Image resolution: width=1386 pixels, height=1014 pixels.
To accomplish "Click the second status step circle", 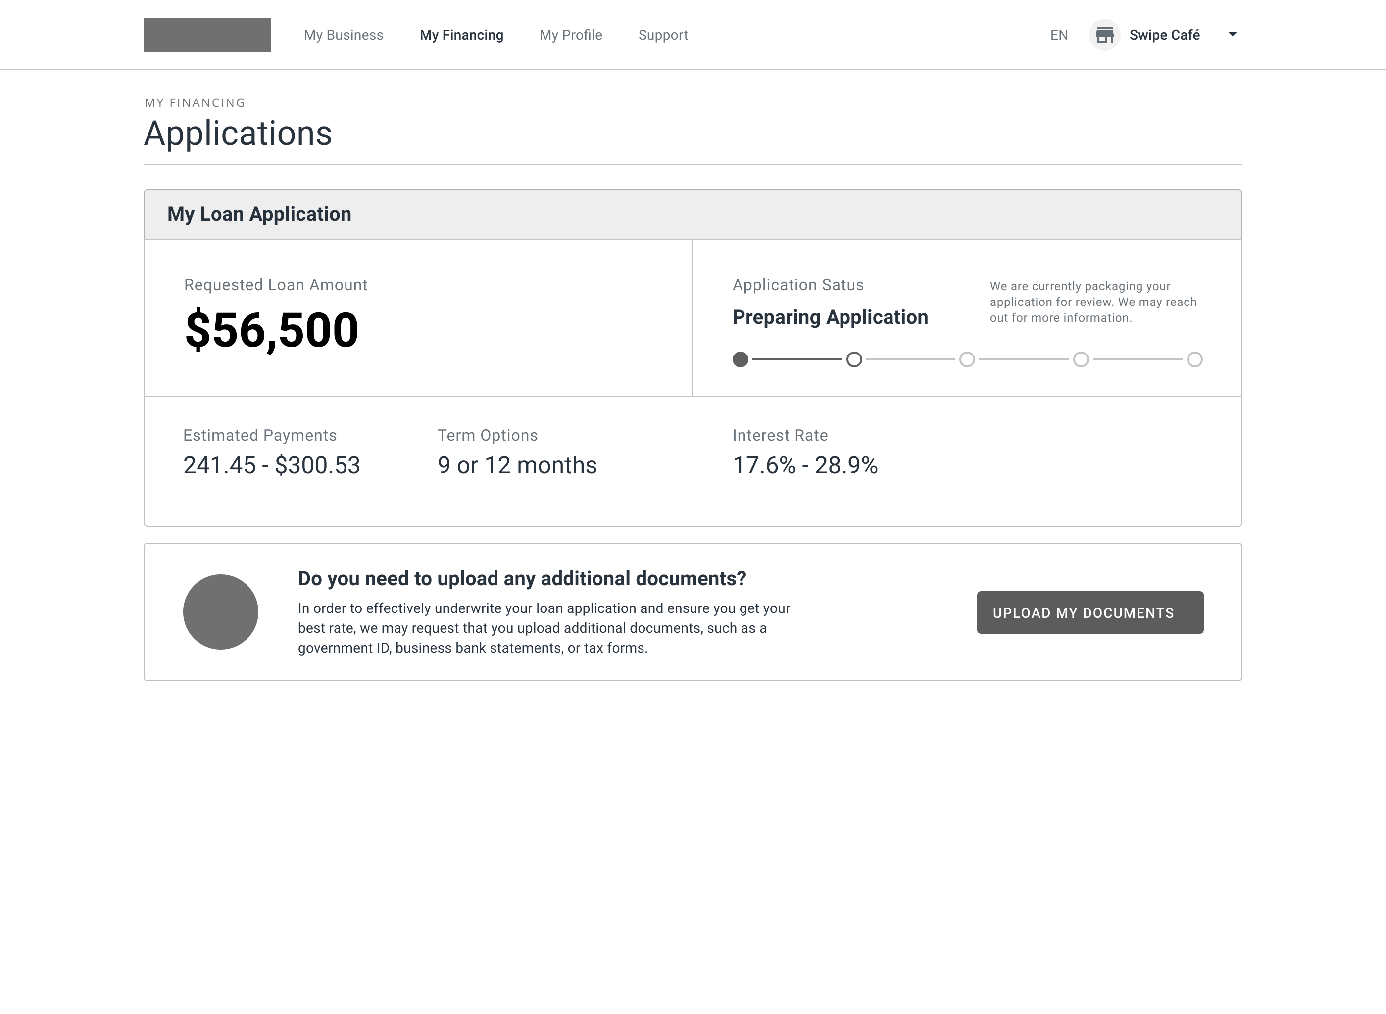I will point(853,359).
